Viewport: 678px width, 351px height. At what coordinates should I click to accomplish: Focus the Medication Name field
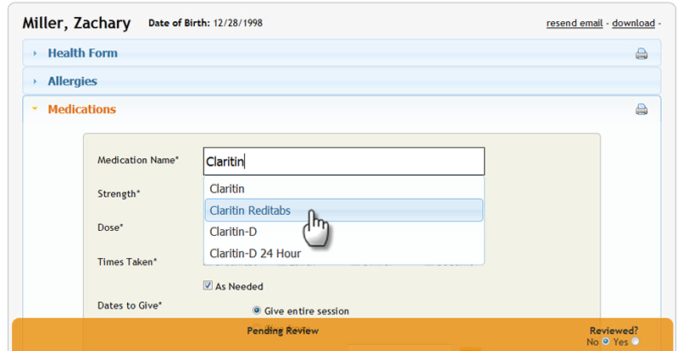pos(344,162)
